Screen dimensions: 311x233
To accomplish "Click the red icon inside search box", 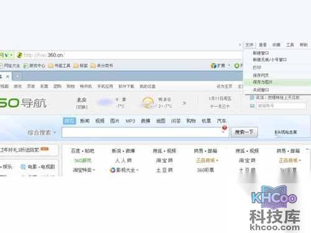I will coord(225,128).
